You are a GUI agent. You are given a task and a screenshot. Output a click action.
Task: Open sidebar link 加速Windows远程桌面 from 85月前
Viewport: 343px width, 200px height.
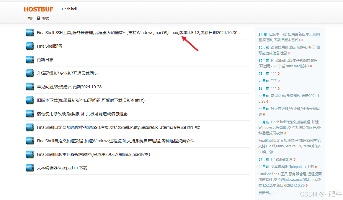289,127
